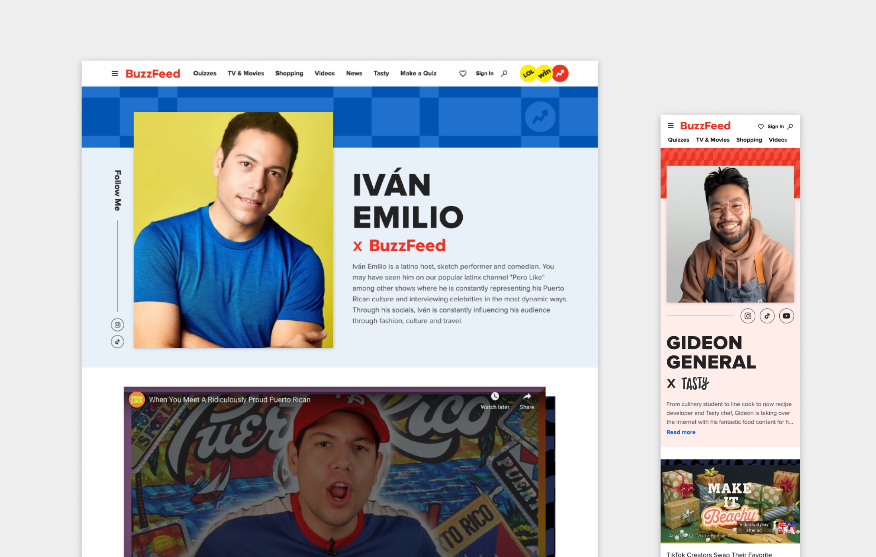Open Iván Emilio's Instagram icon

117,325
